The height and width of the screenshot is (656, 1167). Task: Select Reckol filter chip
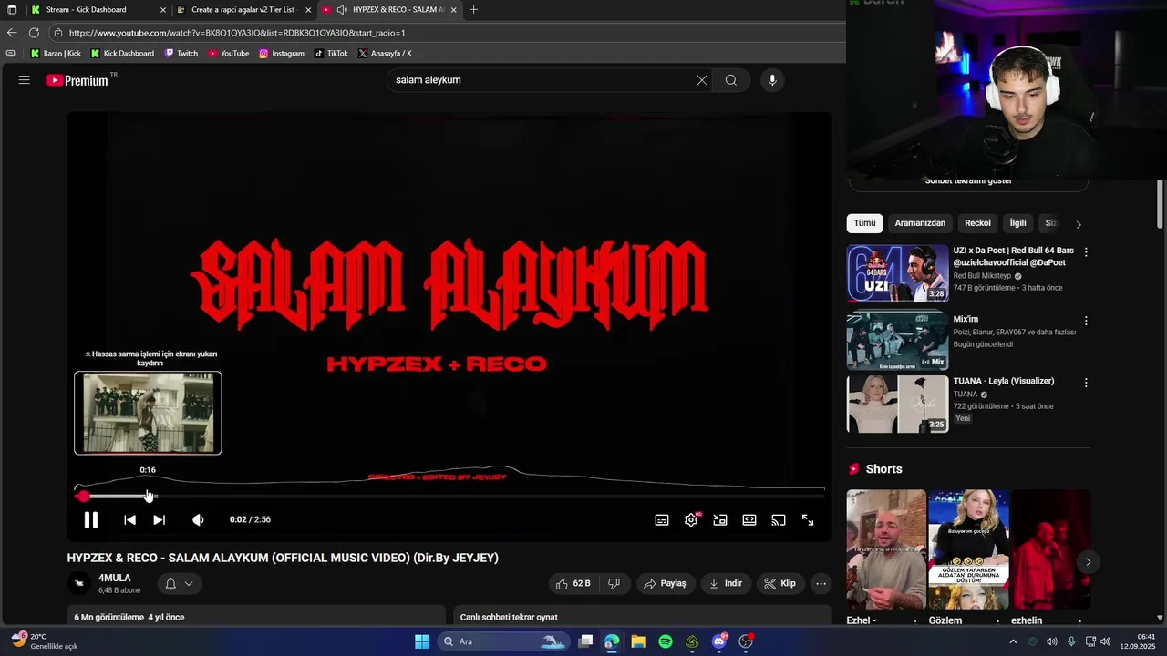point(977,223)
